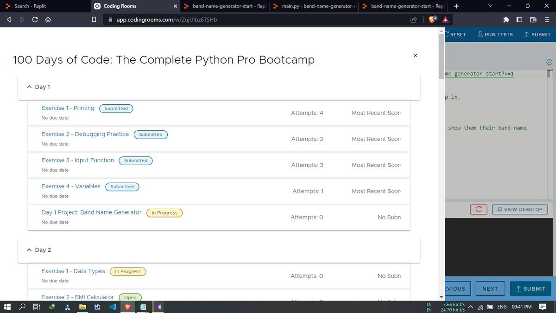Screen dimensions: 556x313
Task: Open a new browser tab
Action: 456,6
